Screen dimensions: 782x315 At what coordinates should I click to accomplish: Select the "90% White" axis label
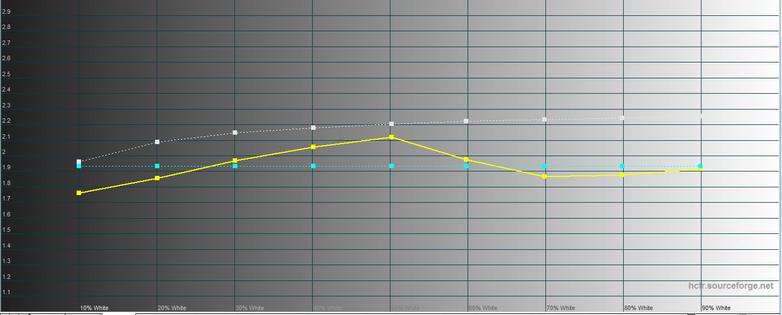click(716, 308)
